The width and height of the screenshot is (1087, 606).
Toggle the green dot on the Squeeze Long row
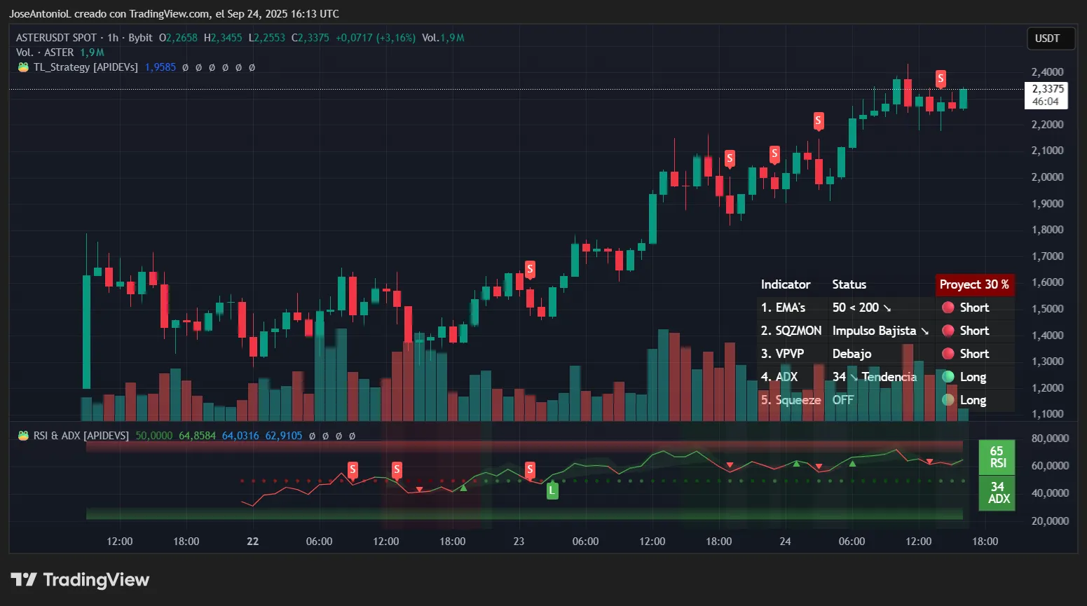[x=948, y=400]
